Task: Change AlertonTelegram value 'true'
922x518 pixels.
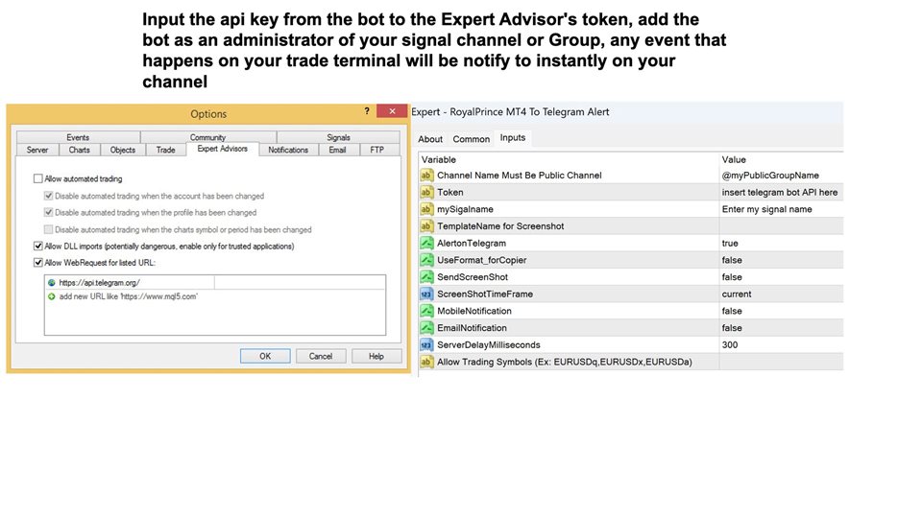Action: pyautogui.click(x=782, y=243)
